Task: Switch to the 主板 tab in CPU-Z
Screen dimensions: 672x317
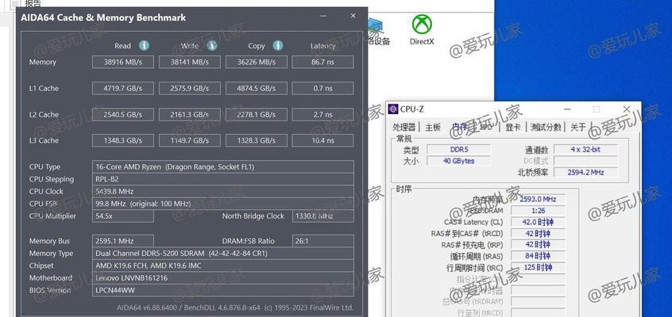Action: tap(433, 127)
